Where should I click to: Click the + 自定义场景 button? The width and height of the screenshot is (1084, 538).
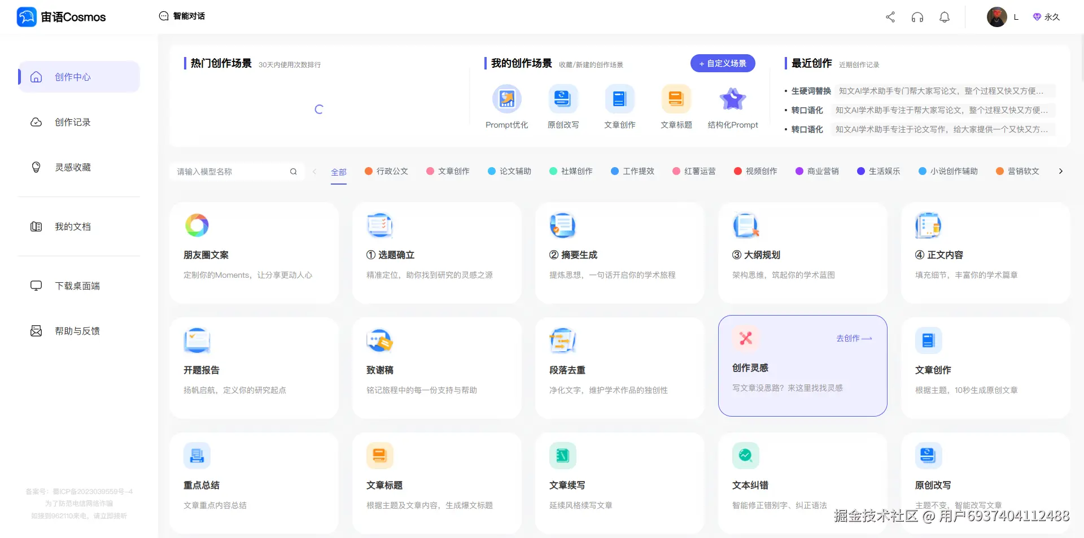(723, 63)
